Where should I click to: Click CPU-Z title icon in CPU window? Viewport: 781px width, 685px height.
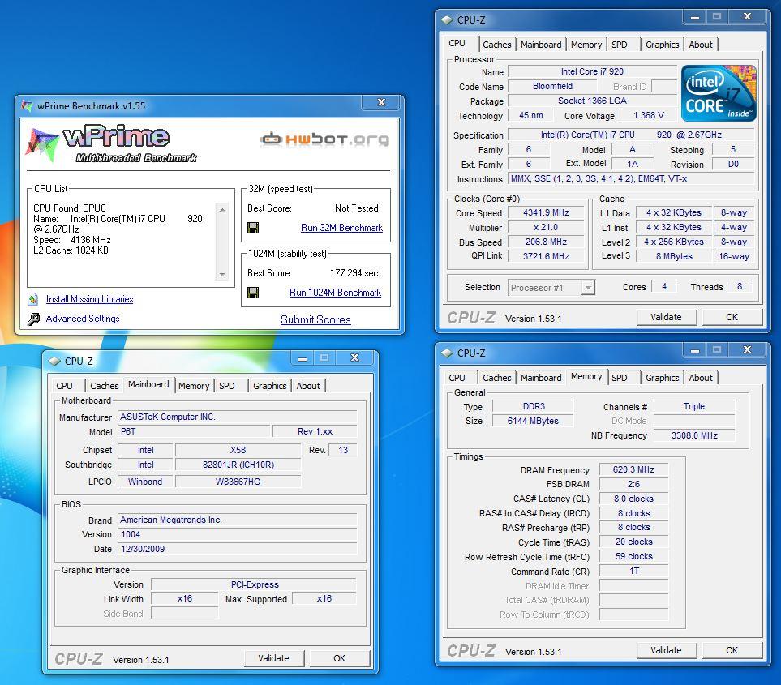pos(447,20)
